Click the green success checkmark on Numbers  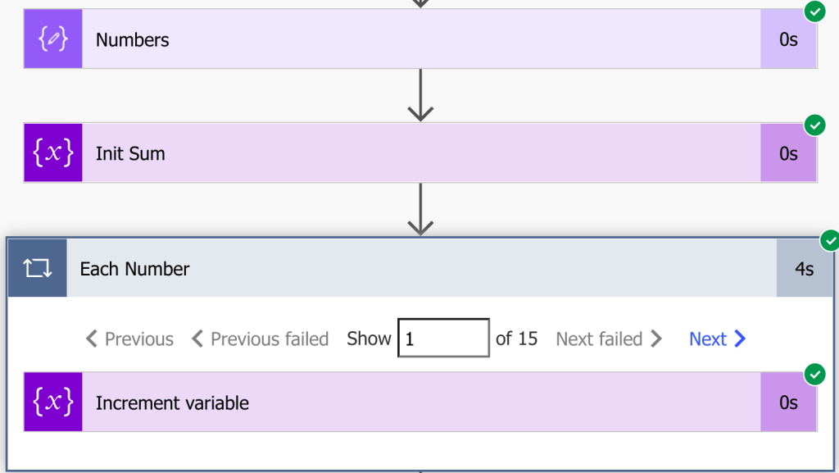[x=814, y=11]
